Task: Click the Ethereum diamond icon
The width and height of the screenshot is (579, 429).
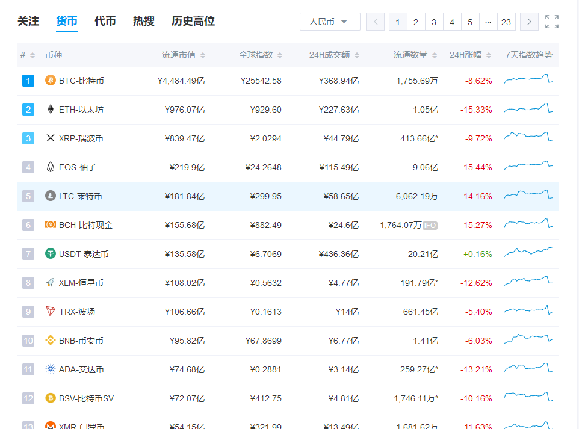Action: coord(51,110)
